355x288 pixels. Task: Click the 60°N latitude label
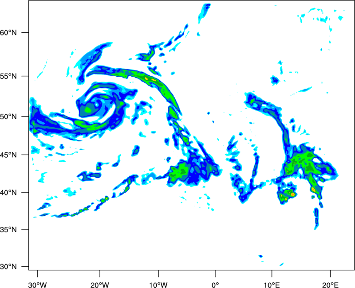click(x=8, y=32)
